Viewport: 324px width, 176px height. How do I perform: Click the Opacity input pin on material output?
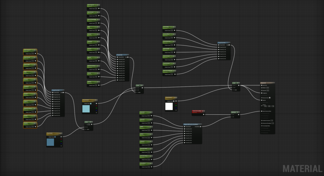tap(262, 100)
